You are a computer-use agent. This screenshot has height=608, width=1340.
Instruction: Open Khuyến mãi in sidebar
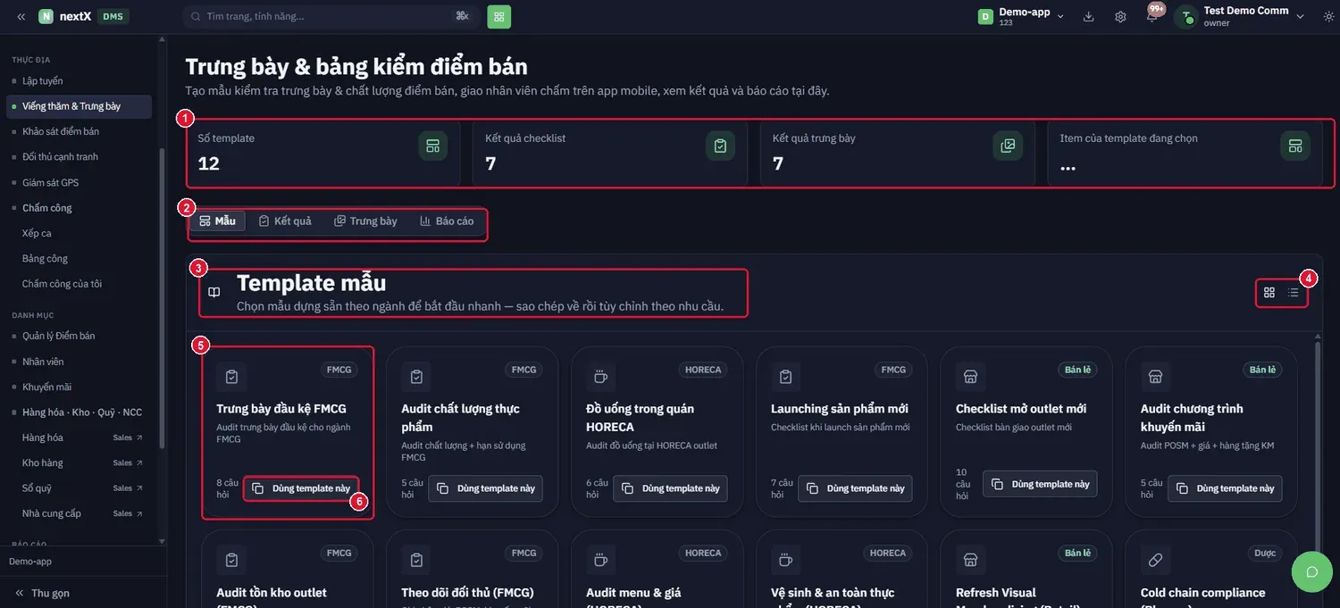80,387
